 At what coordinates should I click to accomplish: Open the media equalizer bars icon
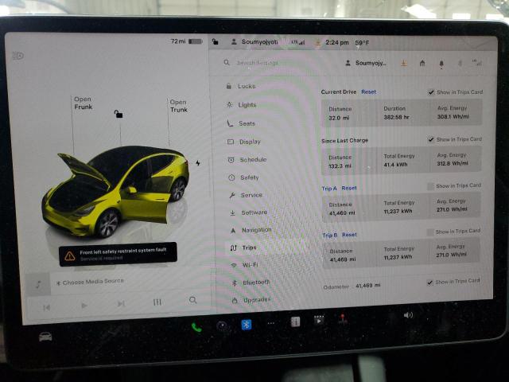pos(157,302)
